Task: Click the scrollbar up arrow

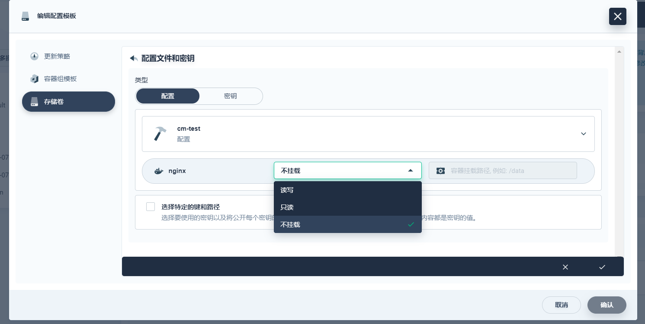Action: [619, 52]
